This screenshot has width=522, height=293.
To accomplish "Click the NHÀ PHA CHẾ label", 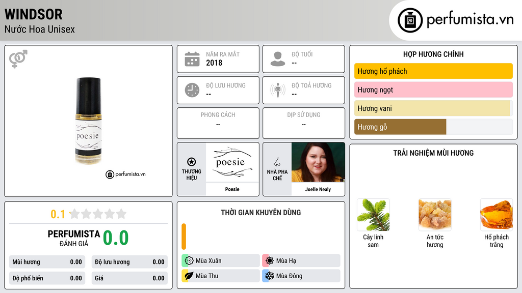I will [277, 175].
